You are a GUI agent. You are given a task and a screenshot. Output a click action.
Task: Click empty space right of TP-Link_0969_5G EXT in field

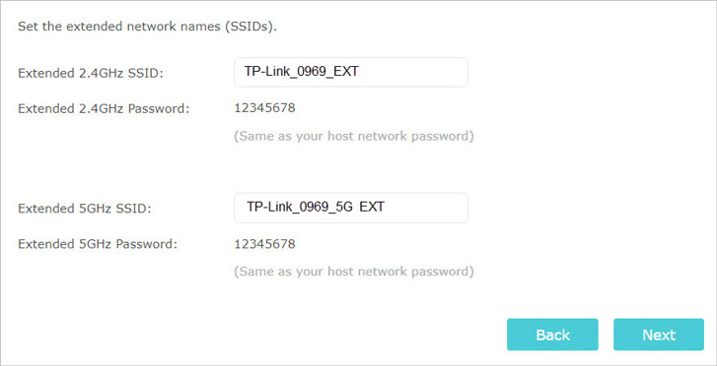click(x=425, y=208)
